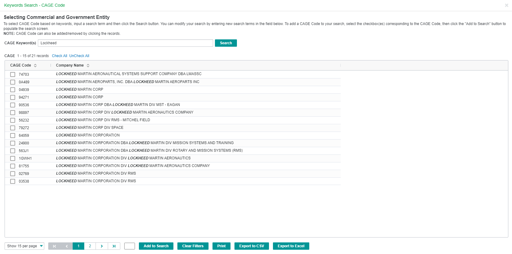Export results to Excel
512x254 pixels.
point(291,246)
